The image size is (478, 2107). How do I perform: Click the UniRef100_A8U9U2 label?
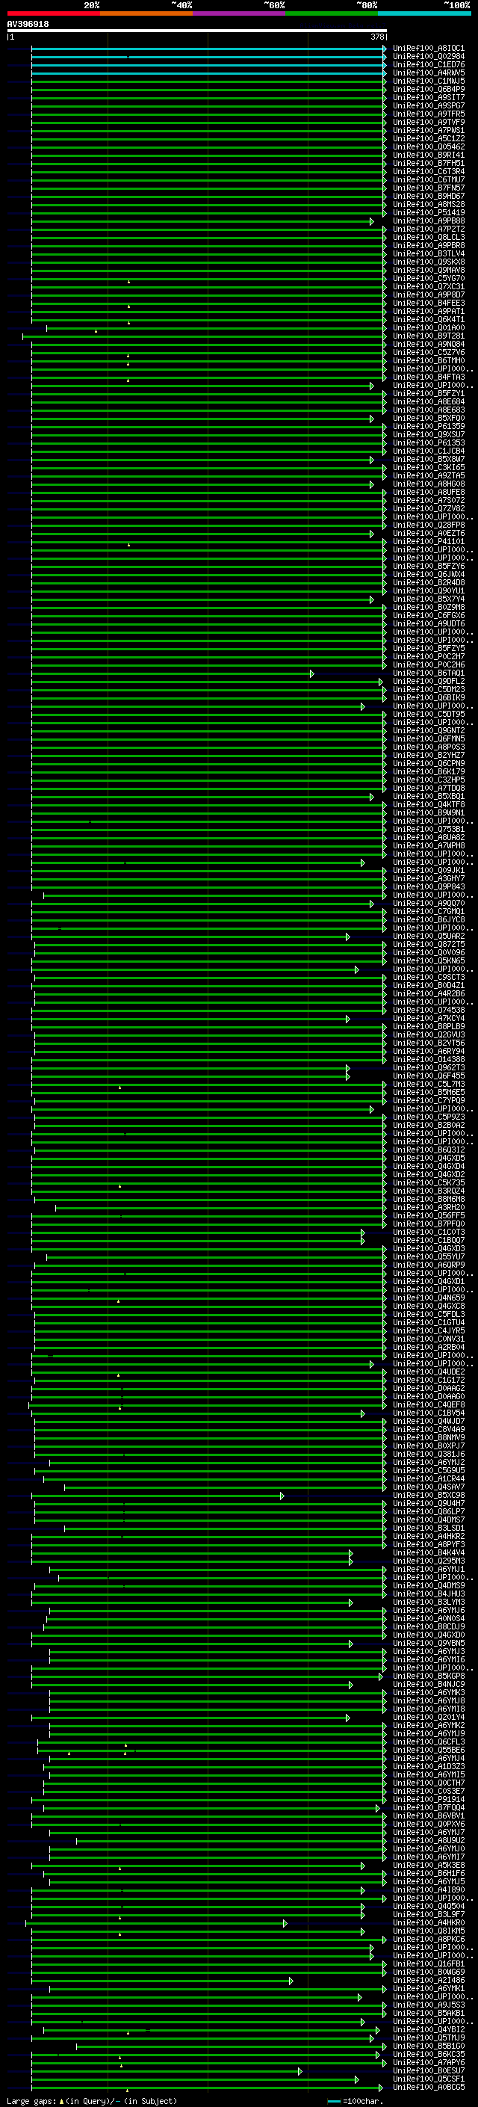click(428, 1840)
